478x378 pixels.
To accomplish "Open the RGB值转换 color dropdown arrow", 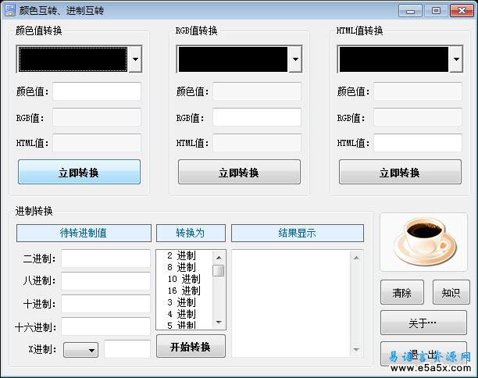I will pos(294,59).
